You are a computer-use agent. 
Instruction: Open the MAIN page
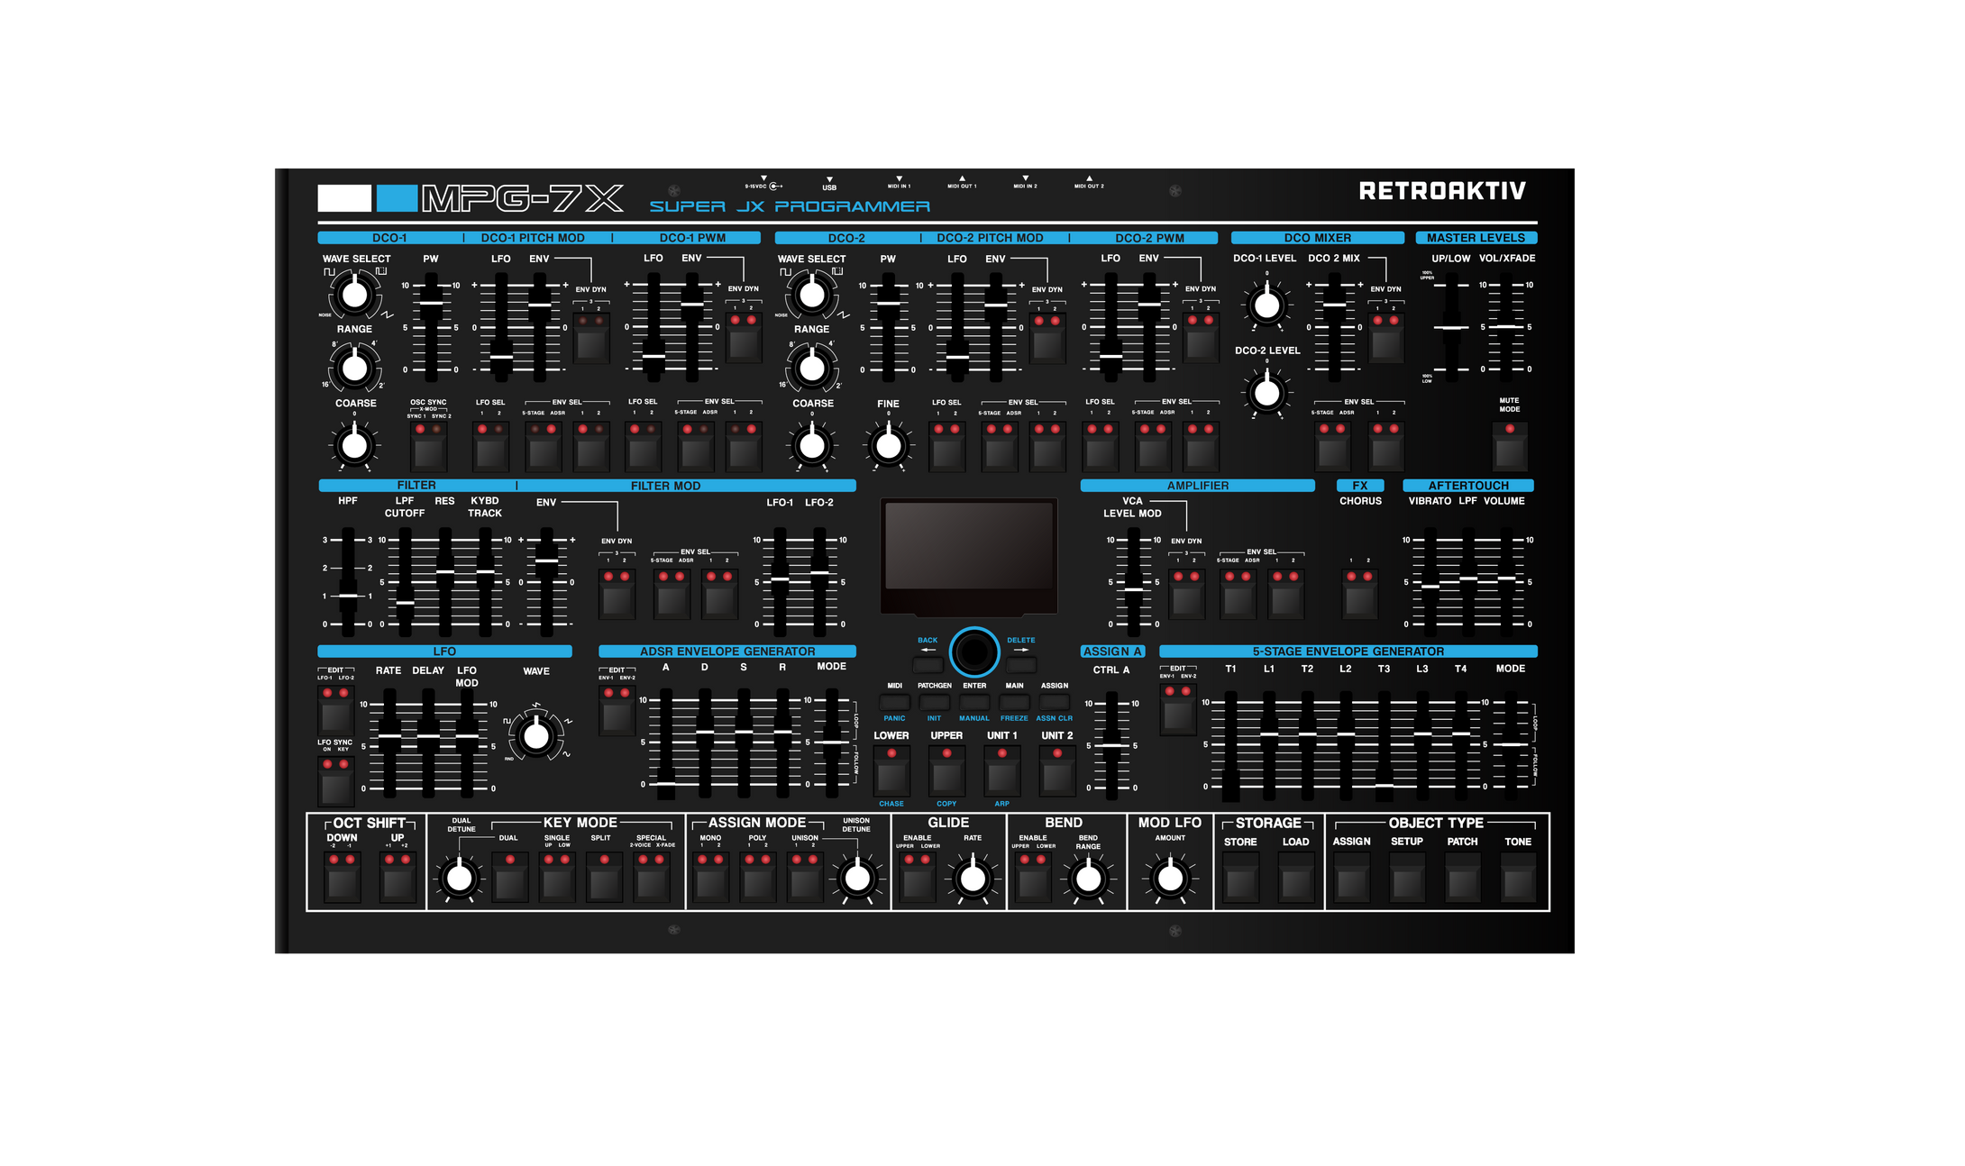[x=1013, y=700]
